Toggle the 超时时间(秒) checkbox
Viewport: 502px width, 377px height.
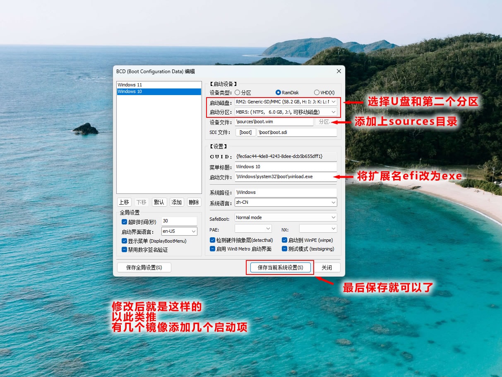tap(124, 222)
